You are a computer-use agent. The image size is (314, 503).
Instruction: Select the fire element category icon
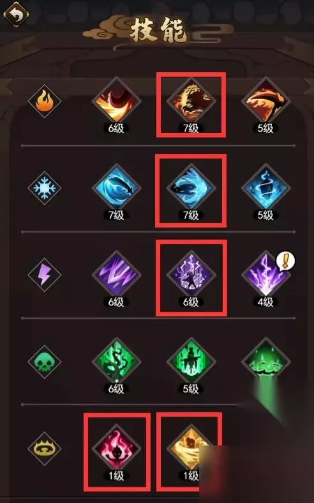(x=45, y=101)
